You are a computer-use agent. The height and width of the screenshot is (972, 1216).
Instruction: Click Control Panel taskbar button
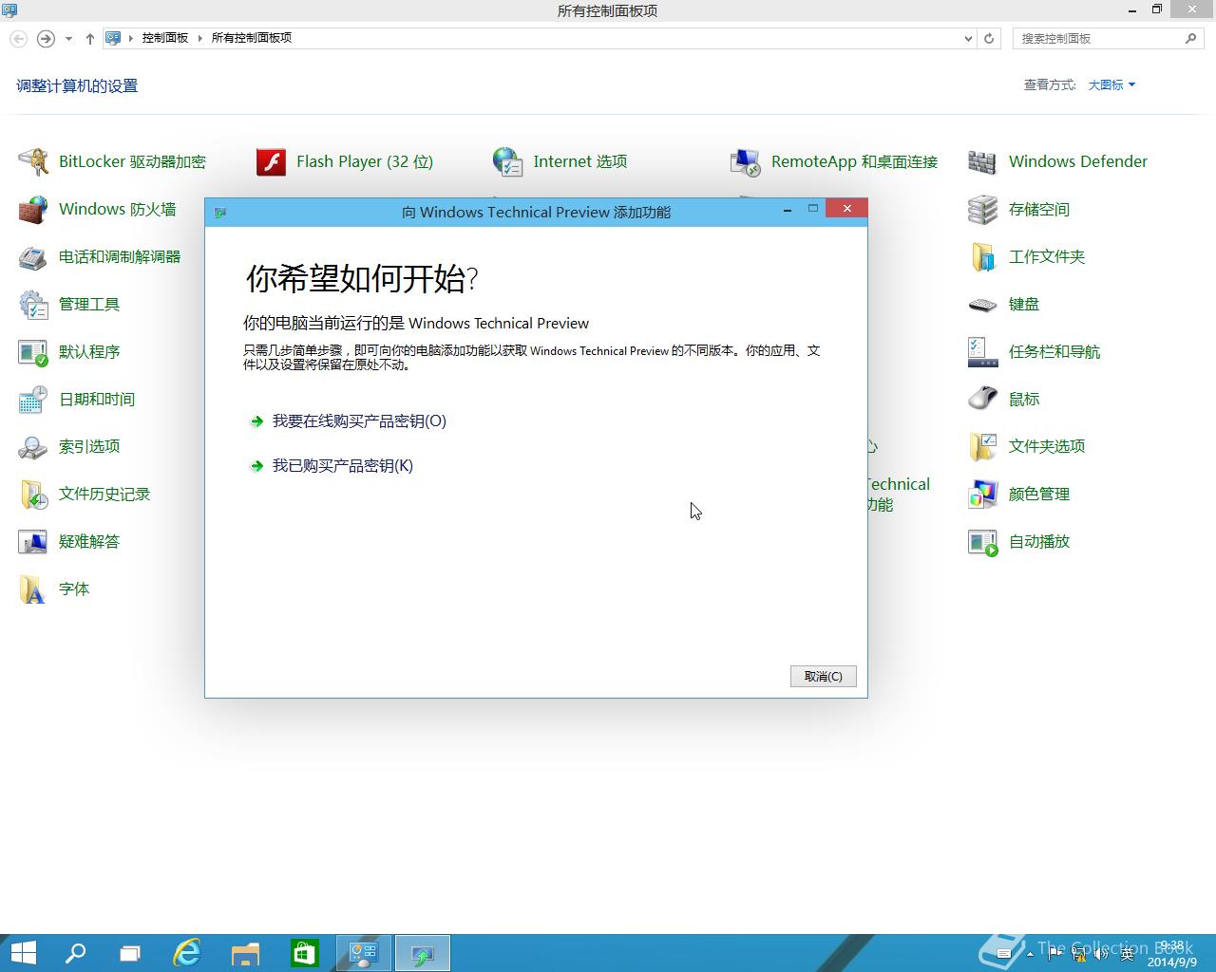pyautogui.click(x=363, y=953)
